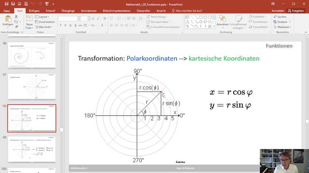Image resolution: width=309 pixels, height=173 pixels.
Task: Toggle justified text alignment
Action: coord(126,25)
